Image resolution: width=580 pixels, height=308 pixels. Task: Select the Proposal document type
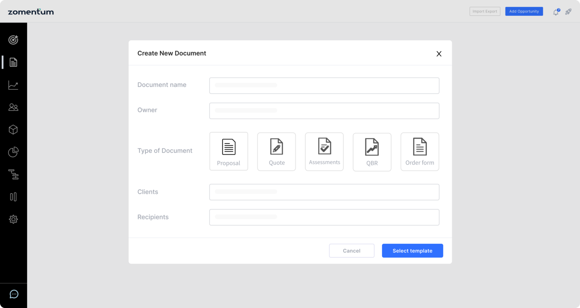click(229, 151)
